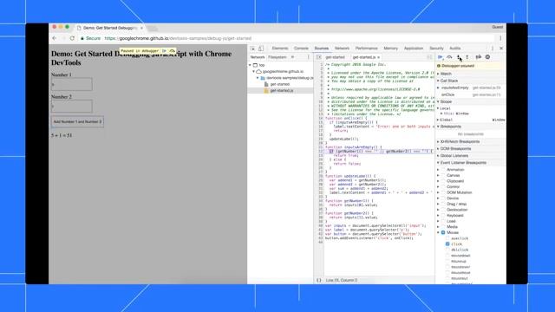
Task: Check the DOM Mutation breakpoint box
Action: coord(443,192)
